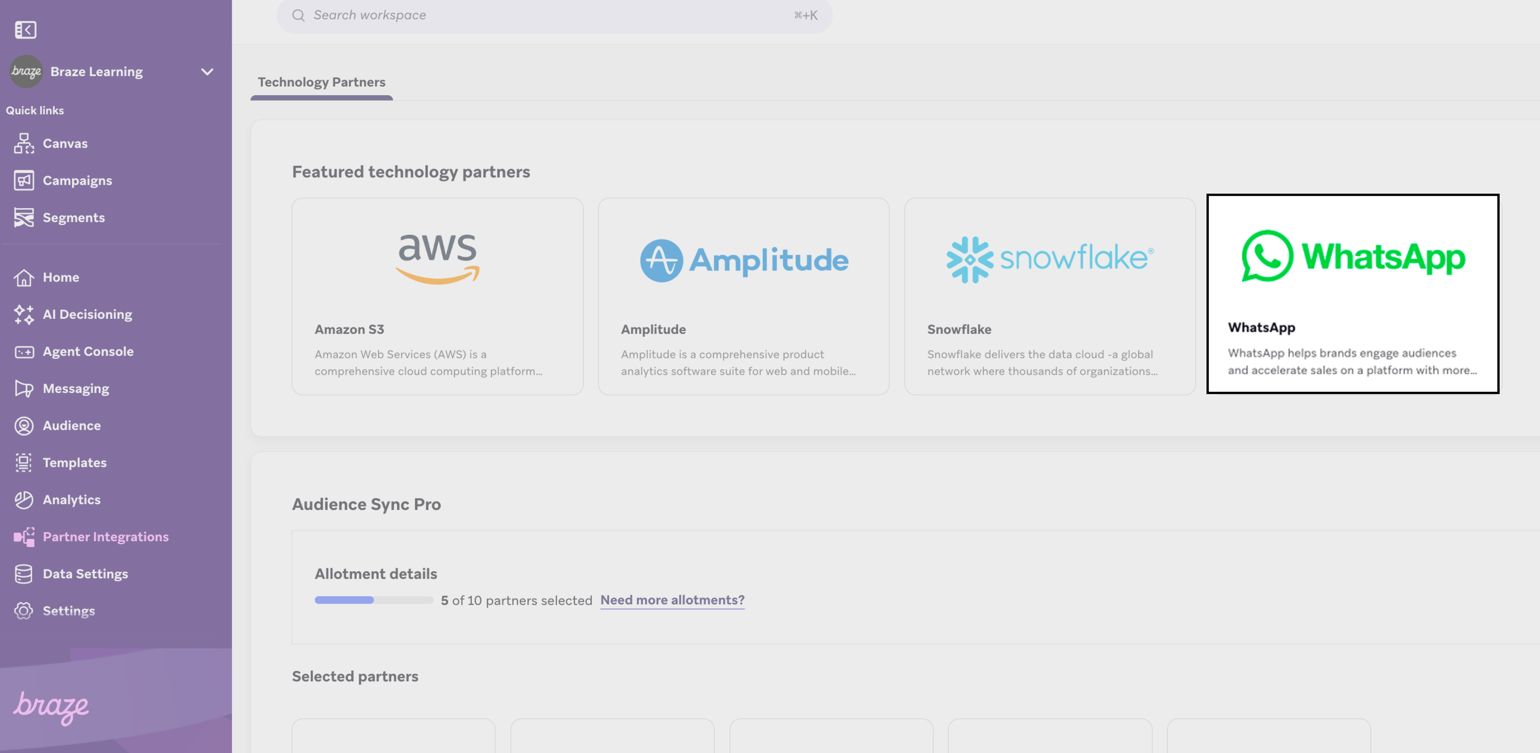The image size is (1540, 753).
Task: Click the Search workspace field
Action: 554,16
